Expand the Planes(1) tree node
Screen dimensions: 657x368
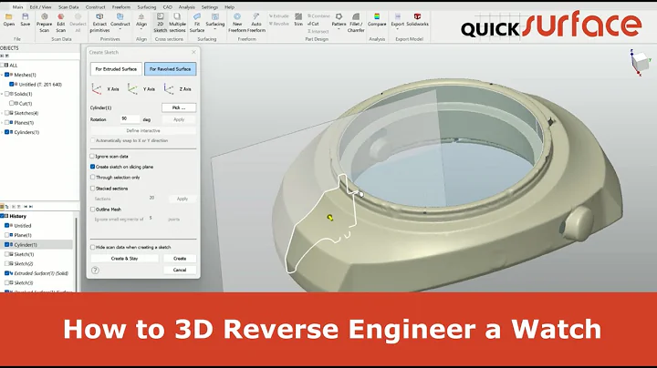coord(2,123)
